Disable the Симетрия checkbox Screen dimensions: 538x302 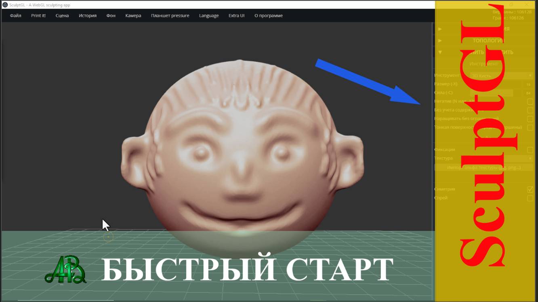[x=530, y=189]
